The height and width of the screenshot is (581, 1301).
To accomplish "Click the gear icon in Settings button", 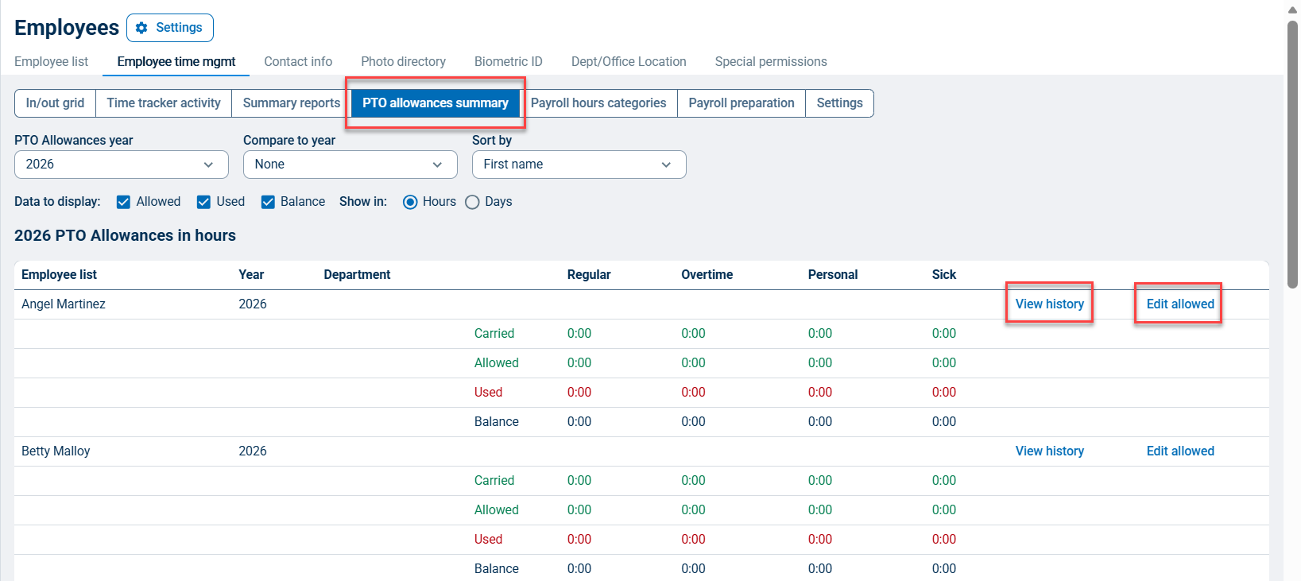I will point(141,28).
